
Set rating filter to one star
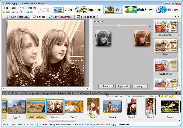click(x=162, y=96)
